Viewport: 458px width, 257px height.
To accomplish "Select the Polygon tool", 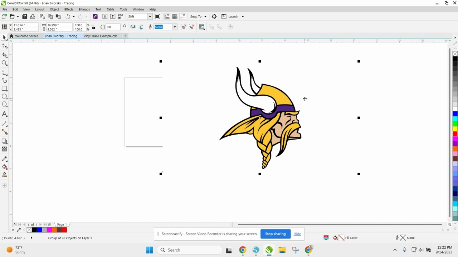I will coord(4,105).
